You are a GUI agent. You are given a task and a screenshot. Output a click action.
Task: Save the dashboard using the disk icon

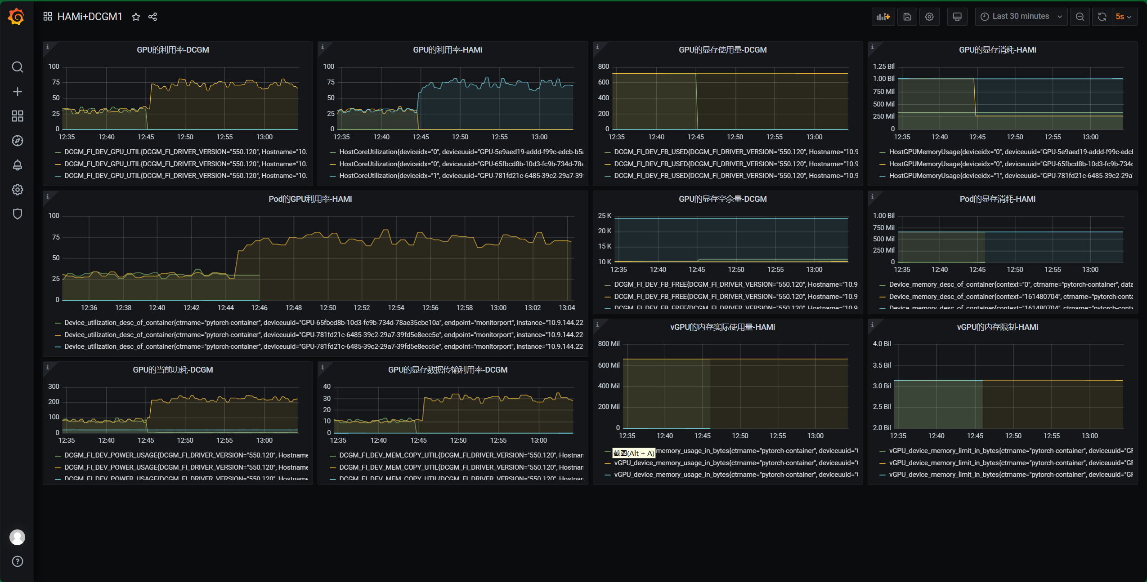pyautogui.click(x=907, y=17)
